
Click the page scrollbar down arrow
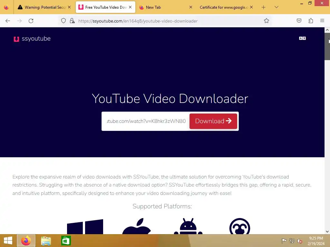(x=327, y=232)
